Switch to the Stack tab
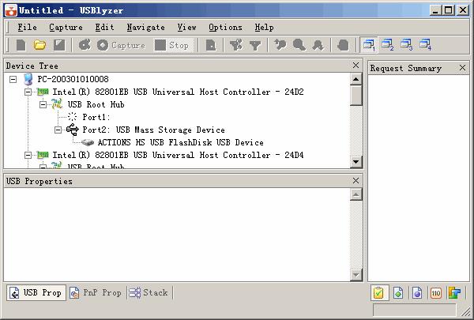The width and height of the screenshot is (474, 320). click(149, 293)
